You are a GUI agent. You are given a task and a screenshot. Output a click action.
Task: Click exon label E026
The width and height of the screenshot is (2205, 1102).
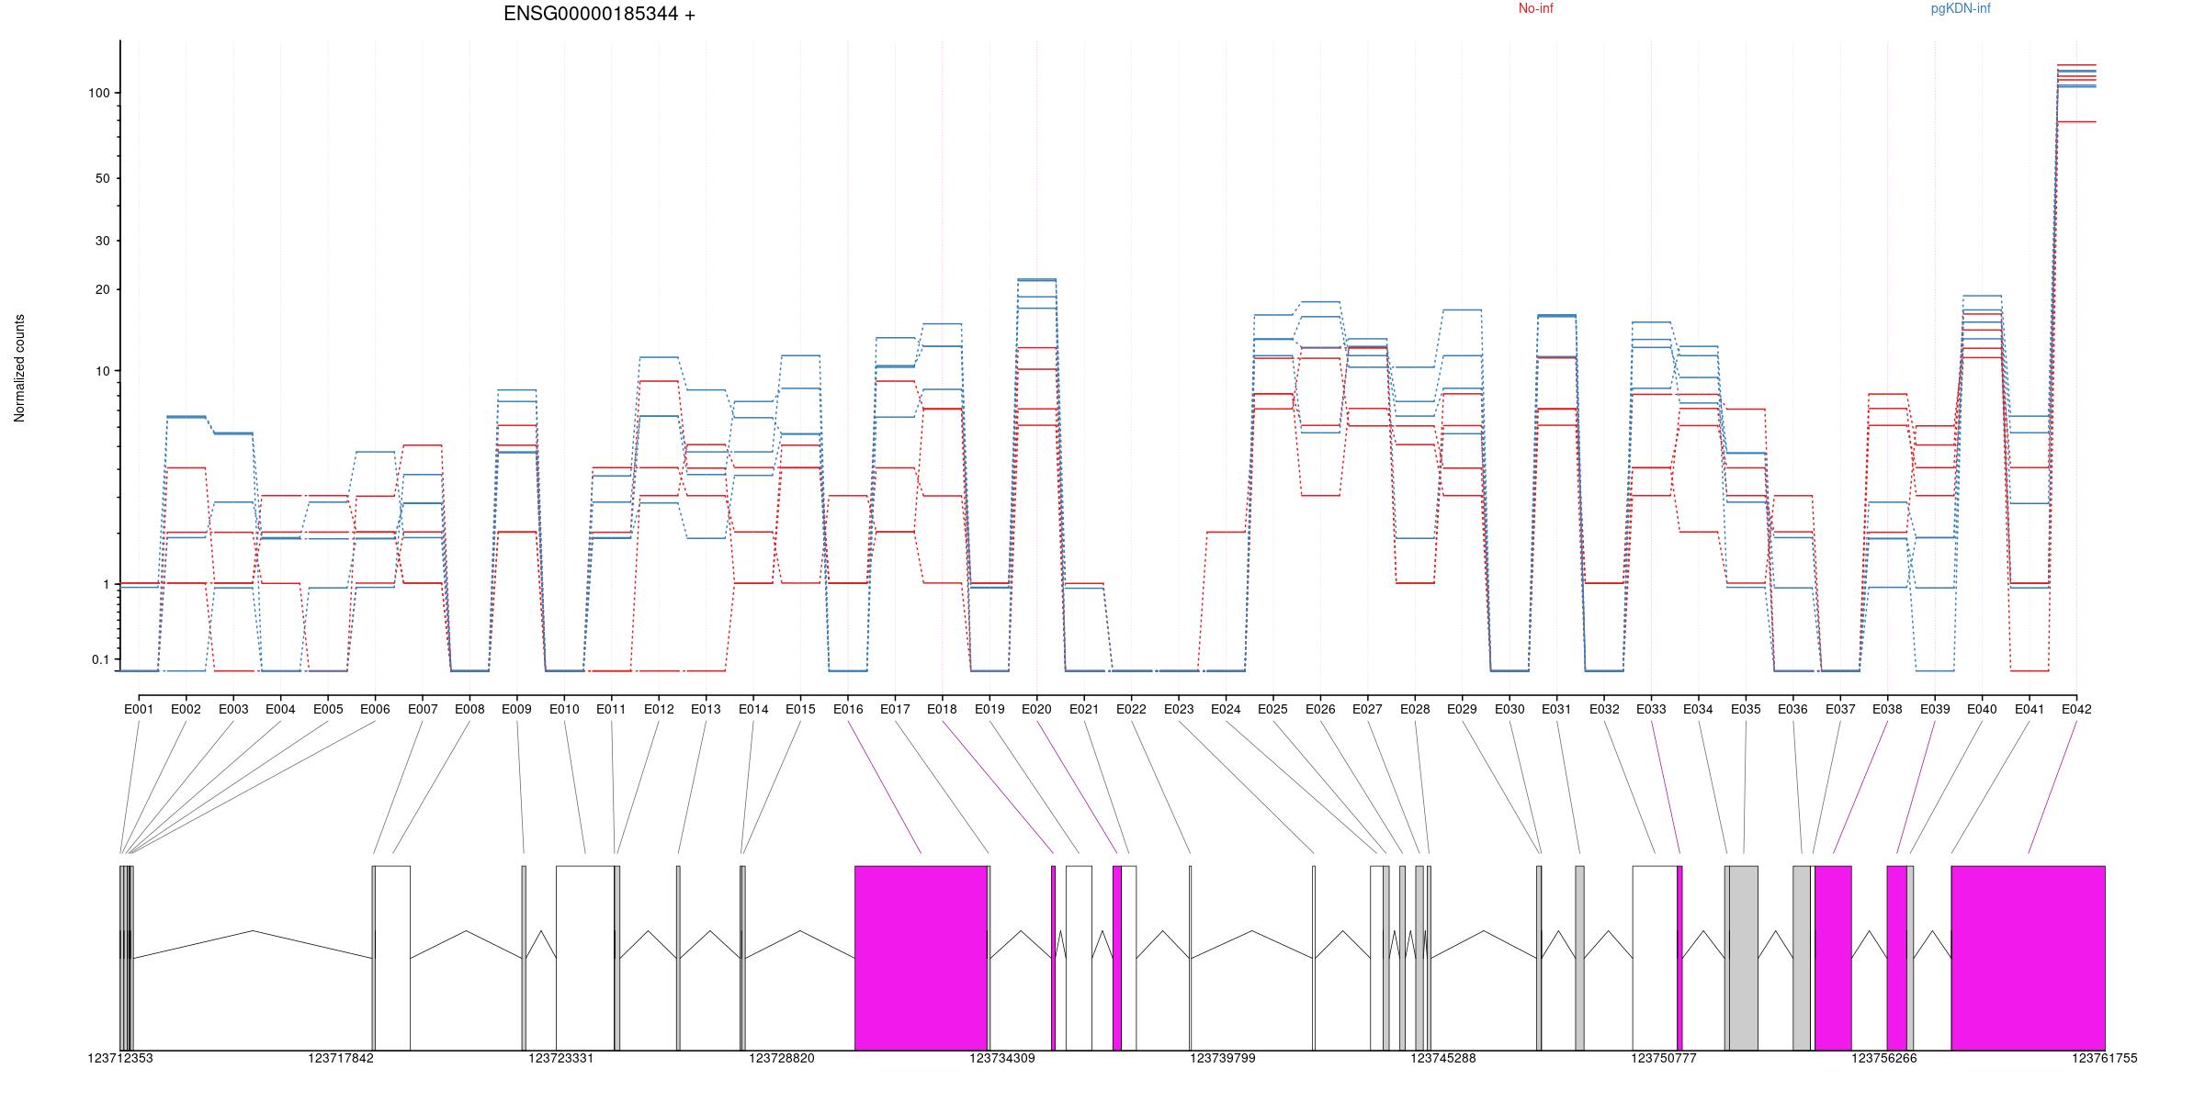tap(1320, 709)
